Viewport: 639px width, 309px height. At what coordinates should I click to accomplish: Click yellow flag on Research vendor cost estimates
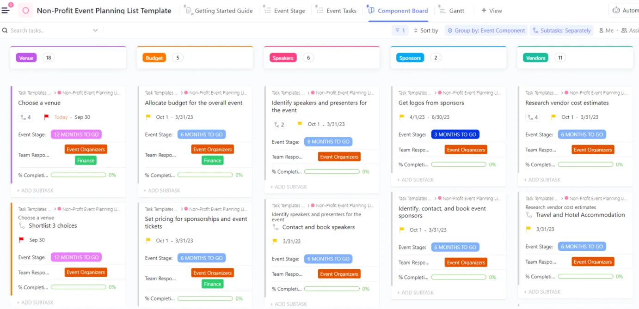point(553,117)
